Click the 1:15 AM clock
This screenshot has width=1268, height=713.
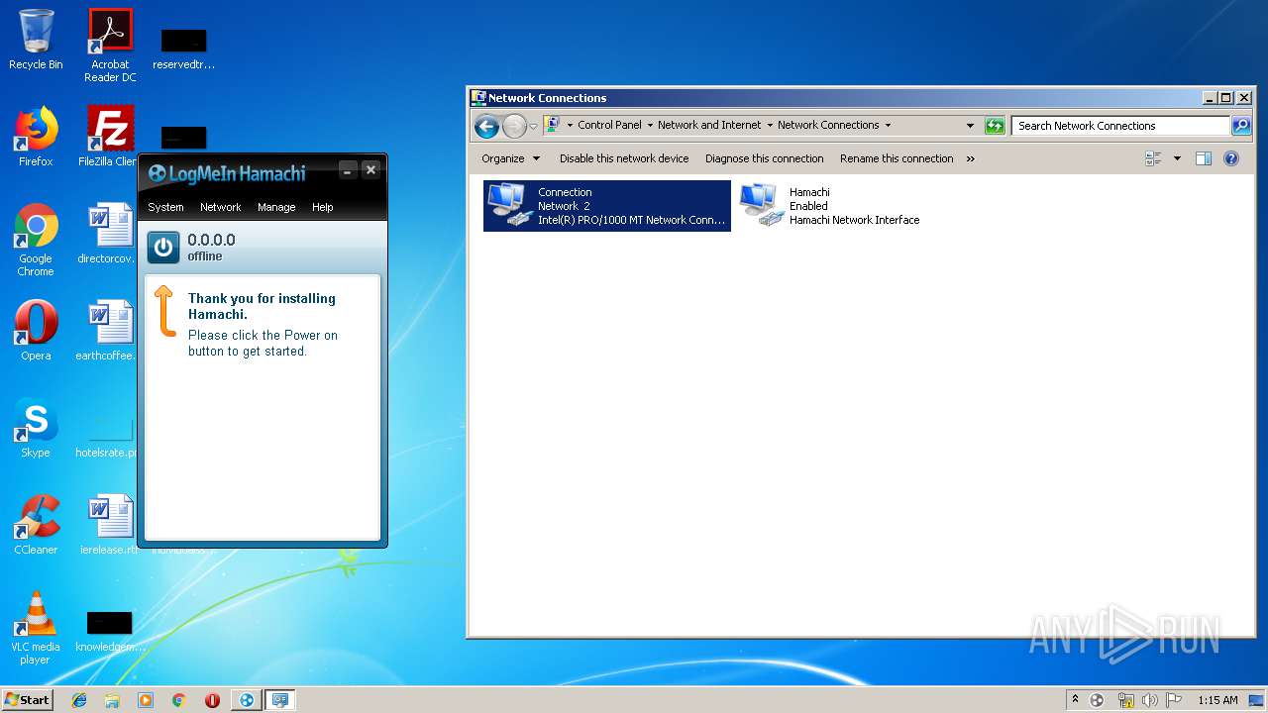[x=1217, y=700]
